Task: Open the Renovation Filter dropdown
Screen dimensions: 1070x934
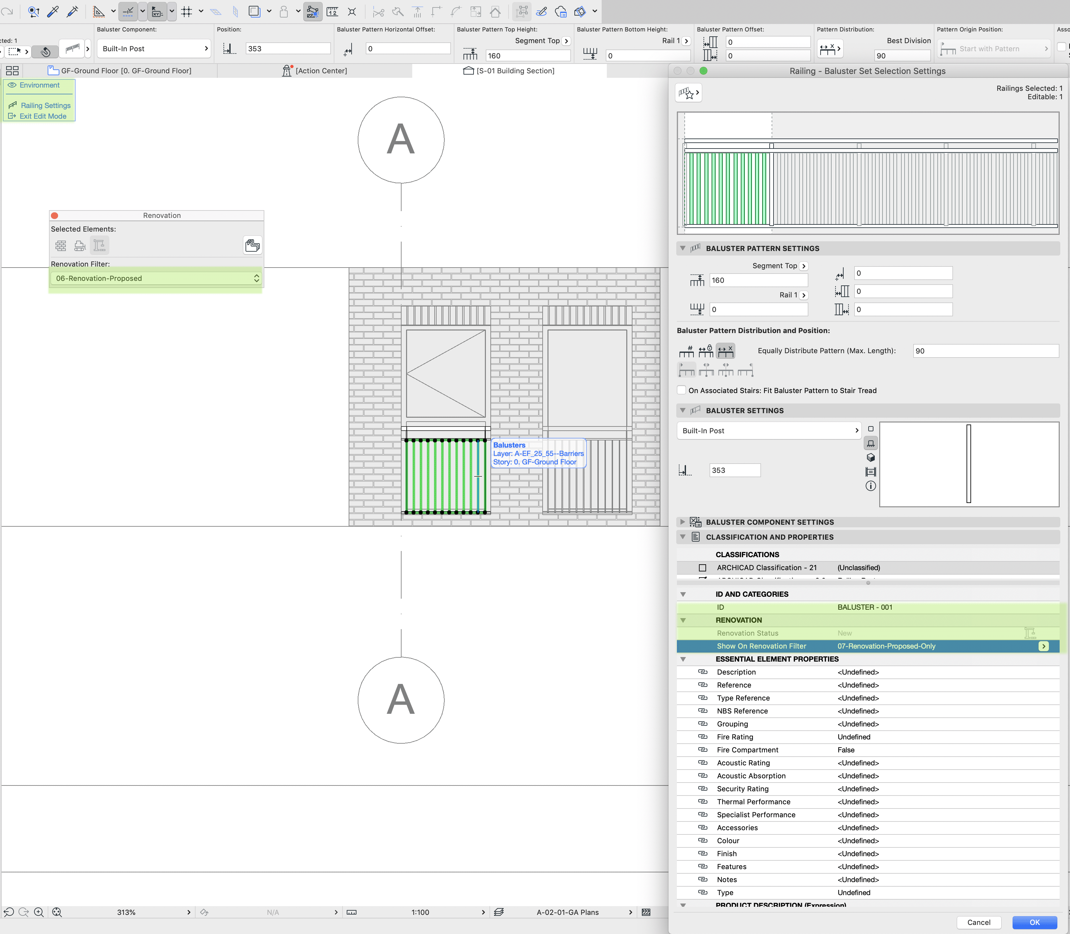Action: (156, 278)
